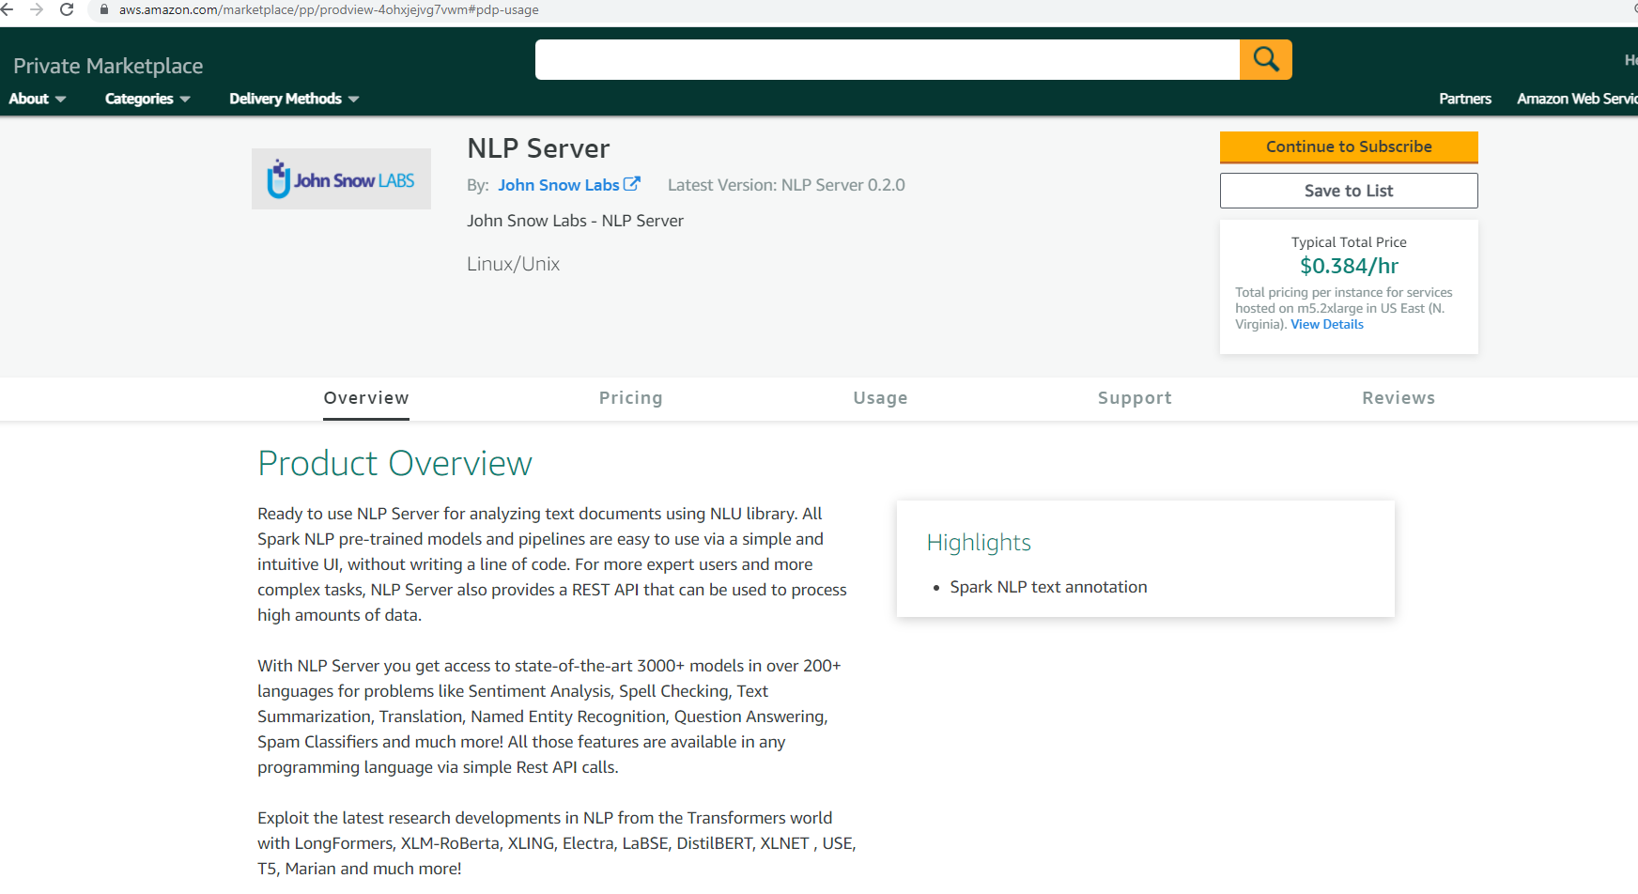
Task: Click the browser forward arrow
Action: click(37, 9)
